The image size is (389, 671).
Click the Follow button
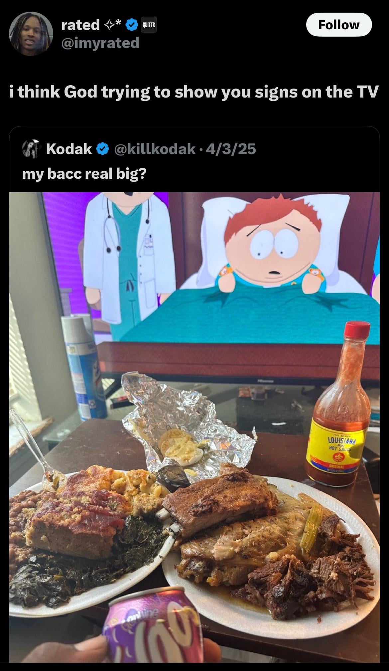click(x=338, y=25)
